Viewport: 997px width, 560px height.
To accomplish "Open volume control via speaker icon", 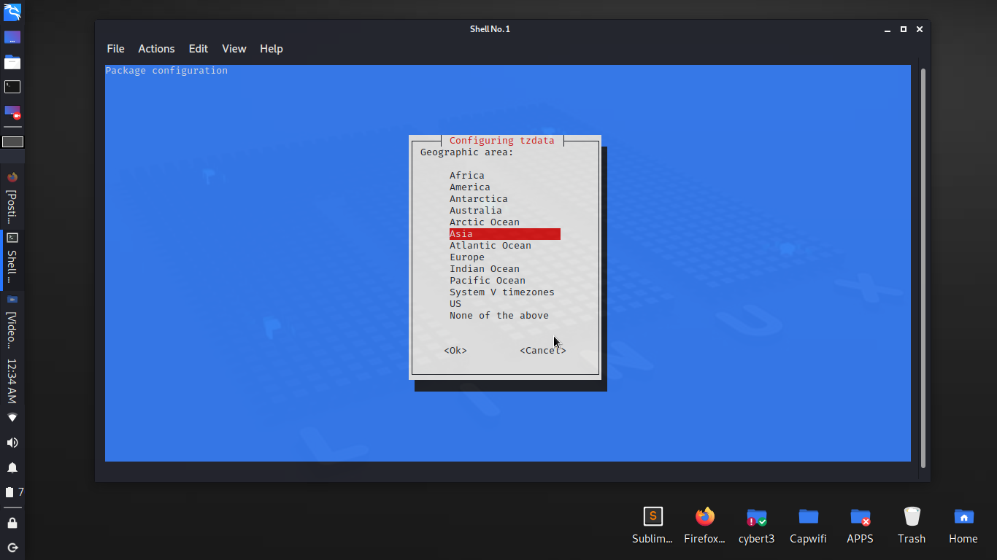I will click(x=12, y=442).
